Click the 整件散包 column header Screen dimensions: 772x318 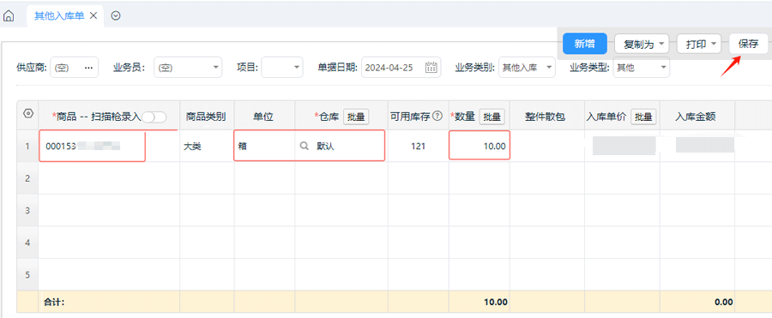(x=547, y=117)
